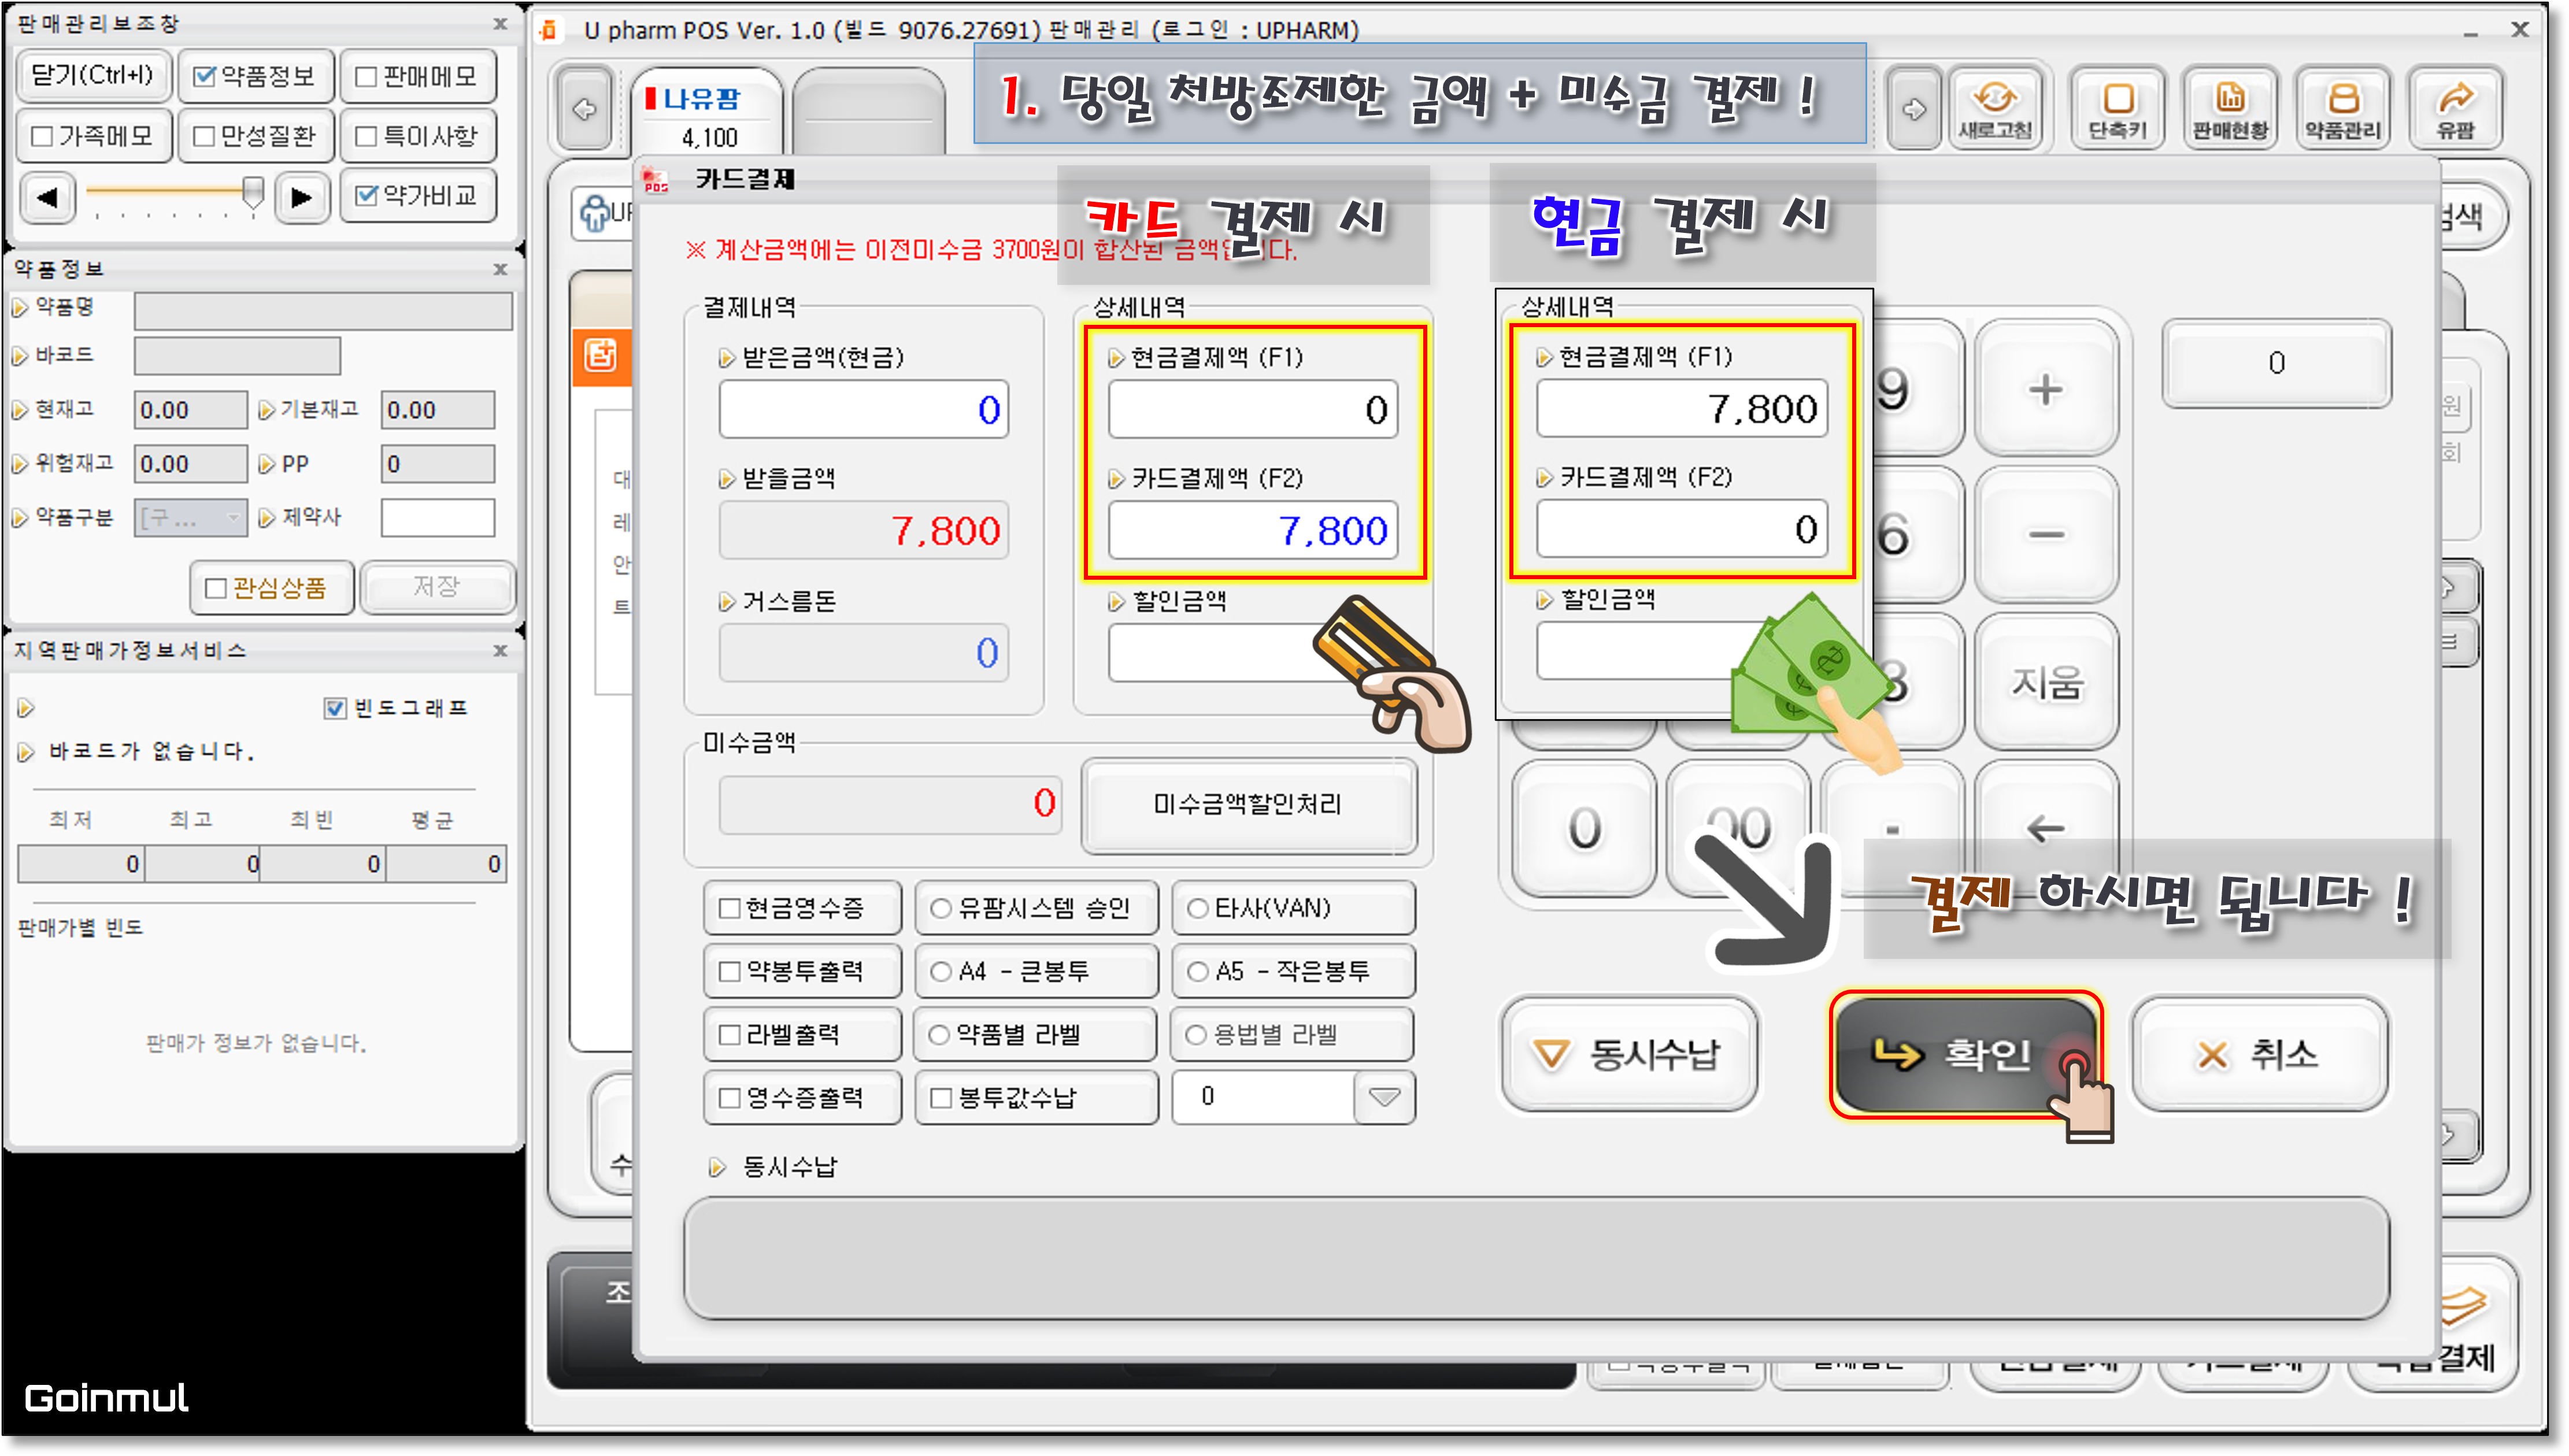Click the 현금결제액 (F1) field showing 7,800
This screenshot has height=1456, width=2569.
coord(1681,408)
